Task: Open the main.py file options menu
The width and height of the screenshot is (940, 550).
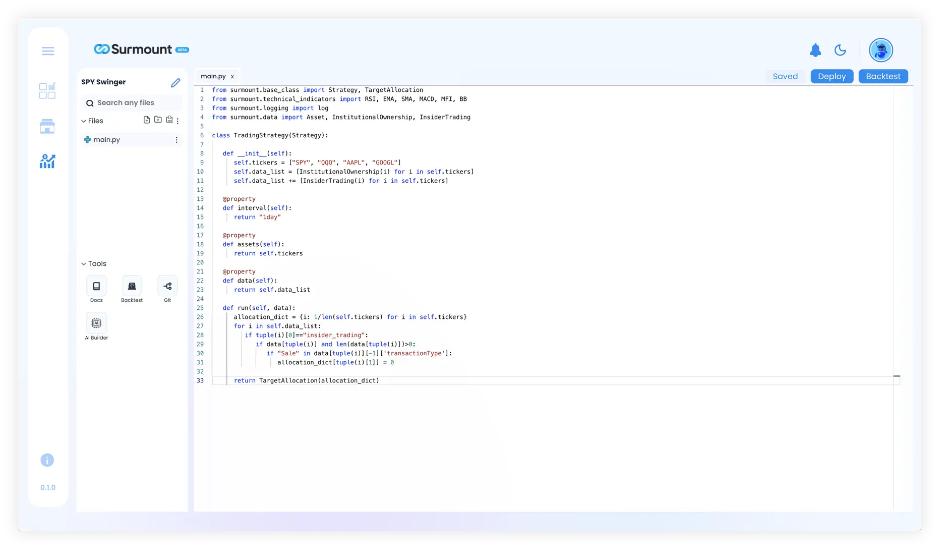Action: (177, 140)
